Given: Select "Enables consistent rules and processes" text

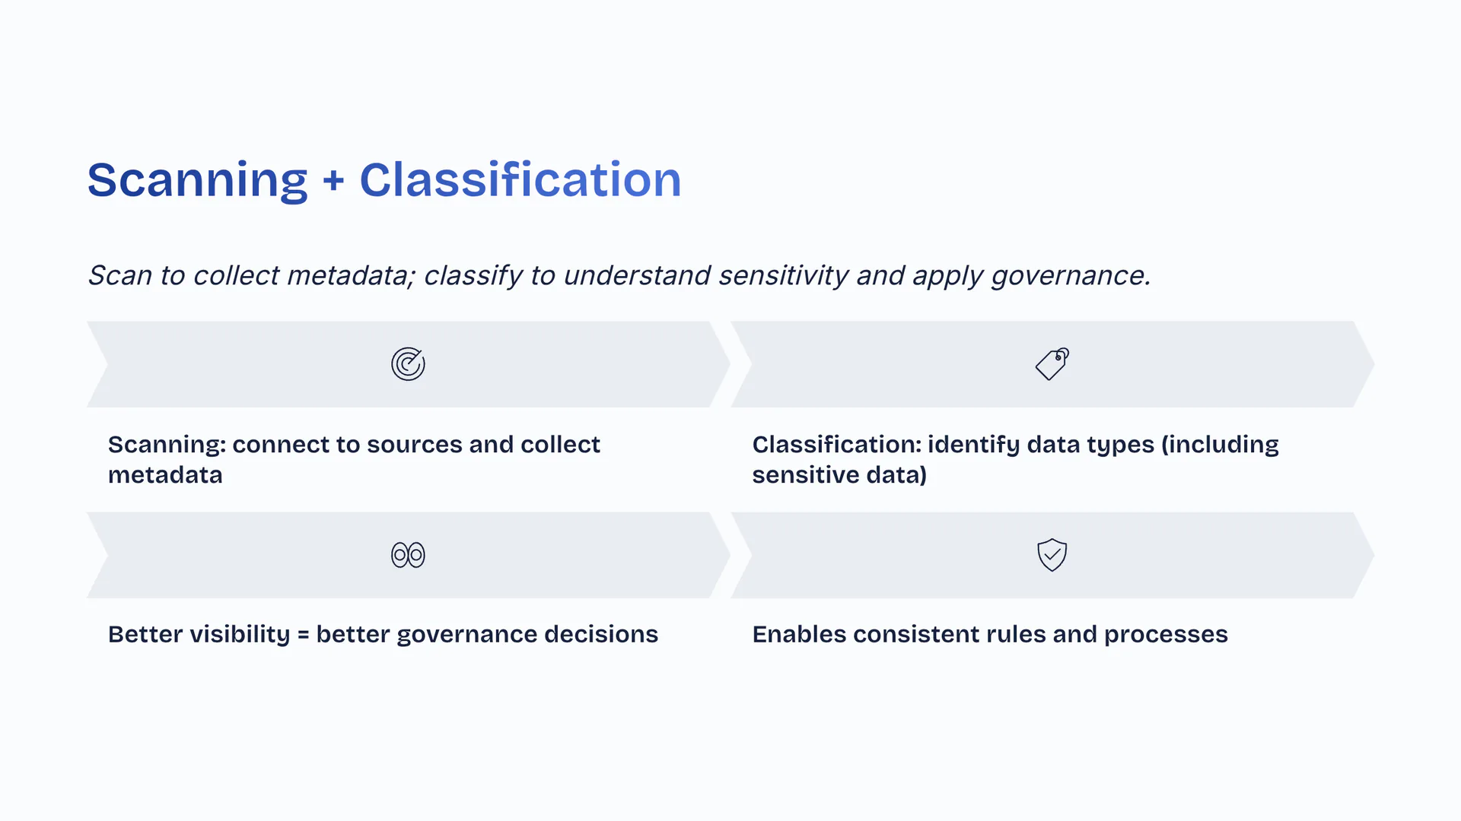Looking at the screenshot, I should [989, 635].
